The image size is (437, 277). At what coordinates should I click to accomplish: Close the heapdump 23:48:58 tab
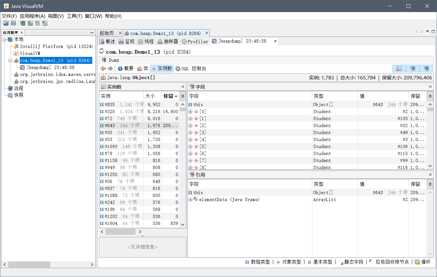click(275, 41)
